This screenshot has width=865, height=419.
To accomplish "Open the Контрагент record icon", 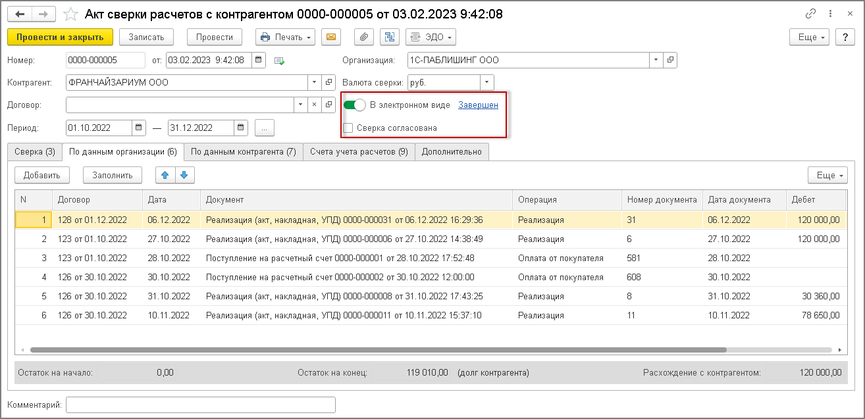I will coord(328,83).
